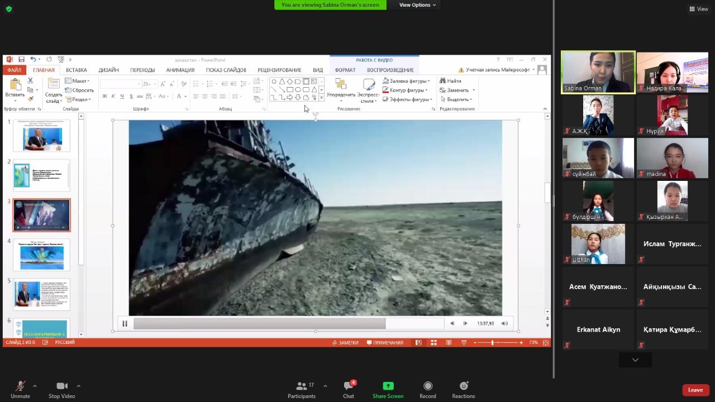
Task: Toggle the Заметки notes pane
Action: click(x=345, y=342)
